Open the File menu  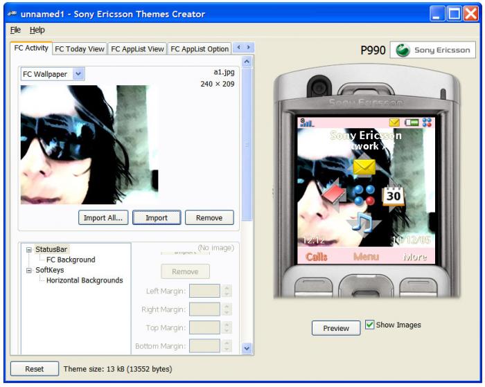[x=16, y=30]
